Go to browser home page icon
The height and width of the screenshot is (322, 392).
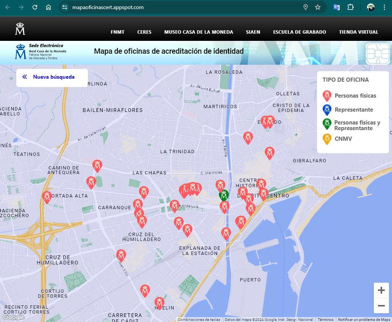coord(48,7)
